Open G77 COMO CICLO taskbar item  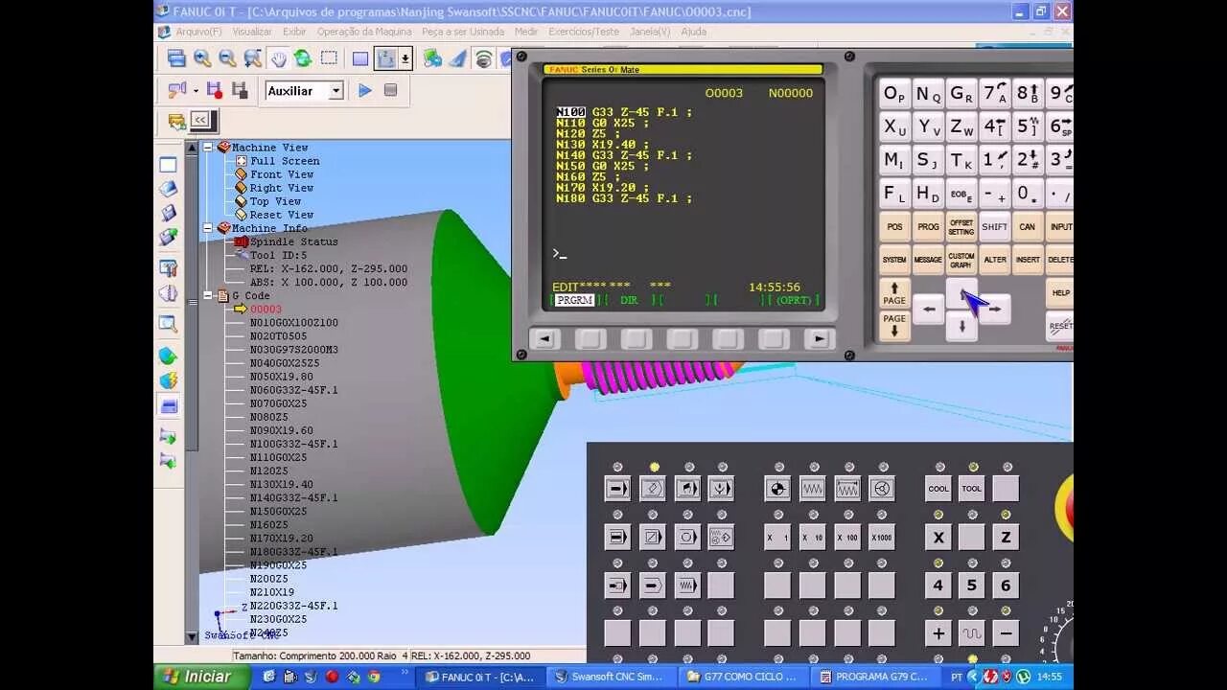tap(743, 677)
